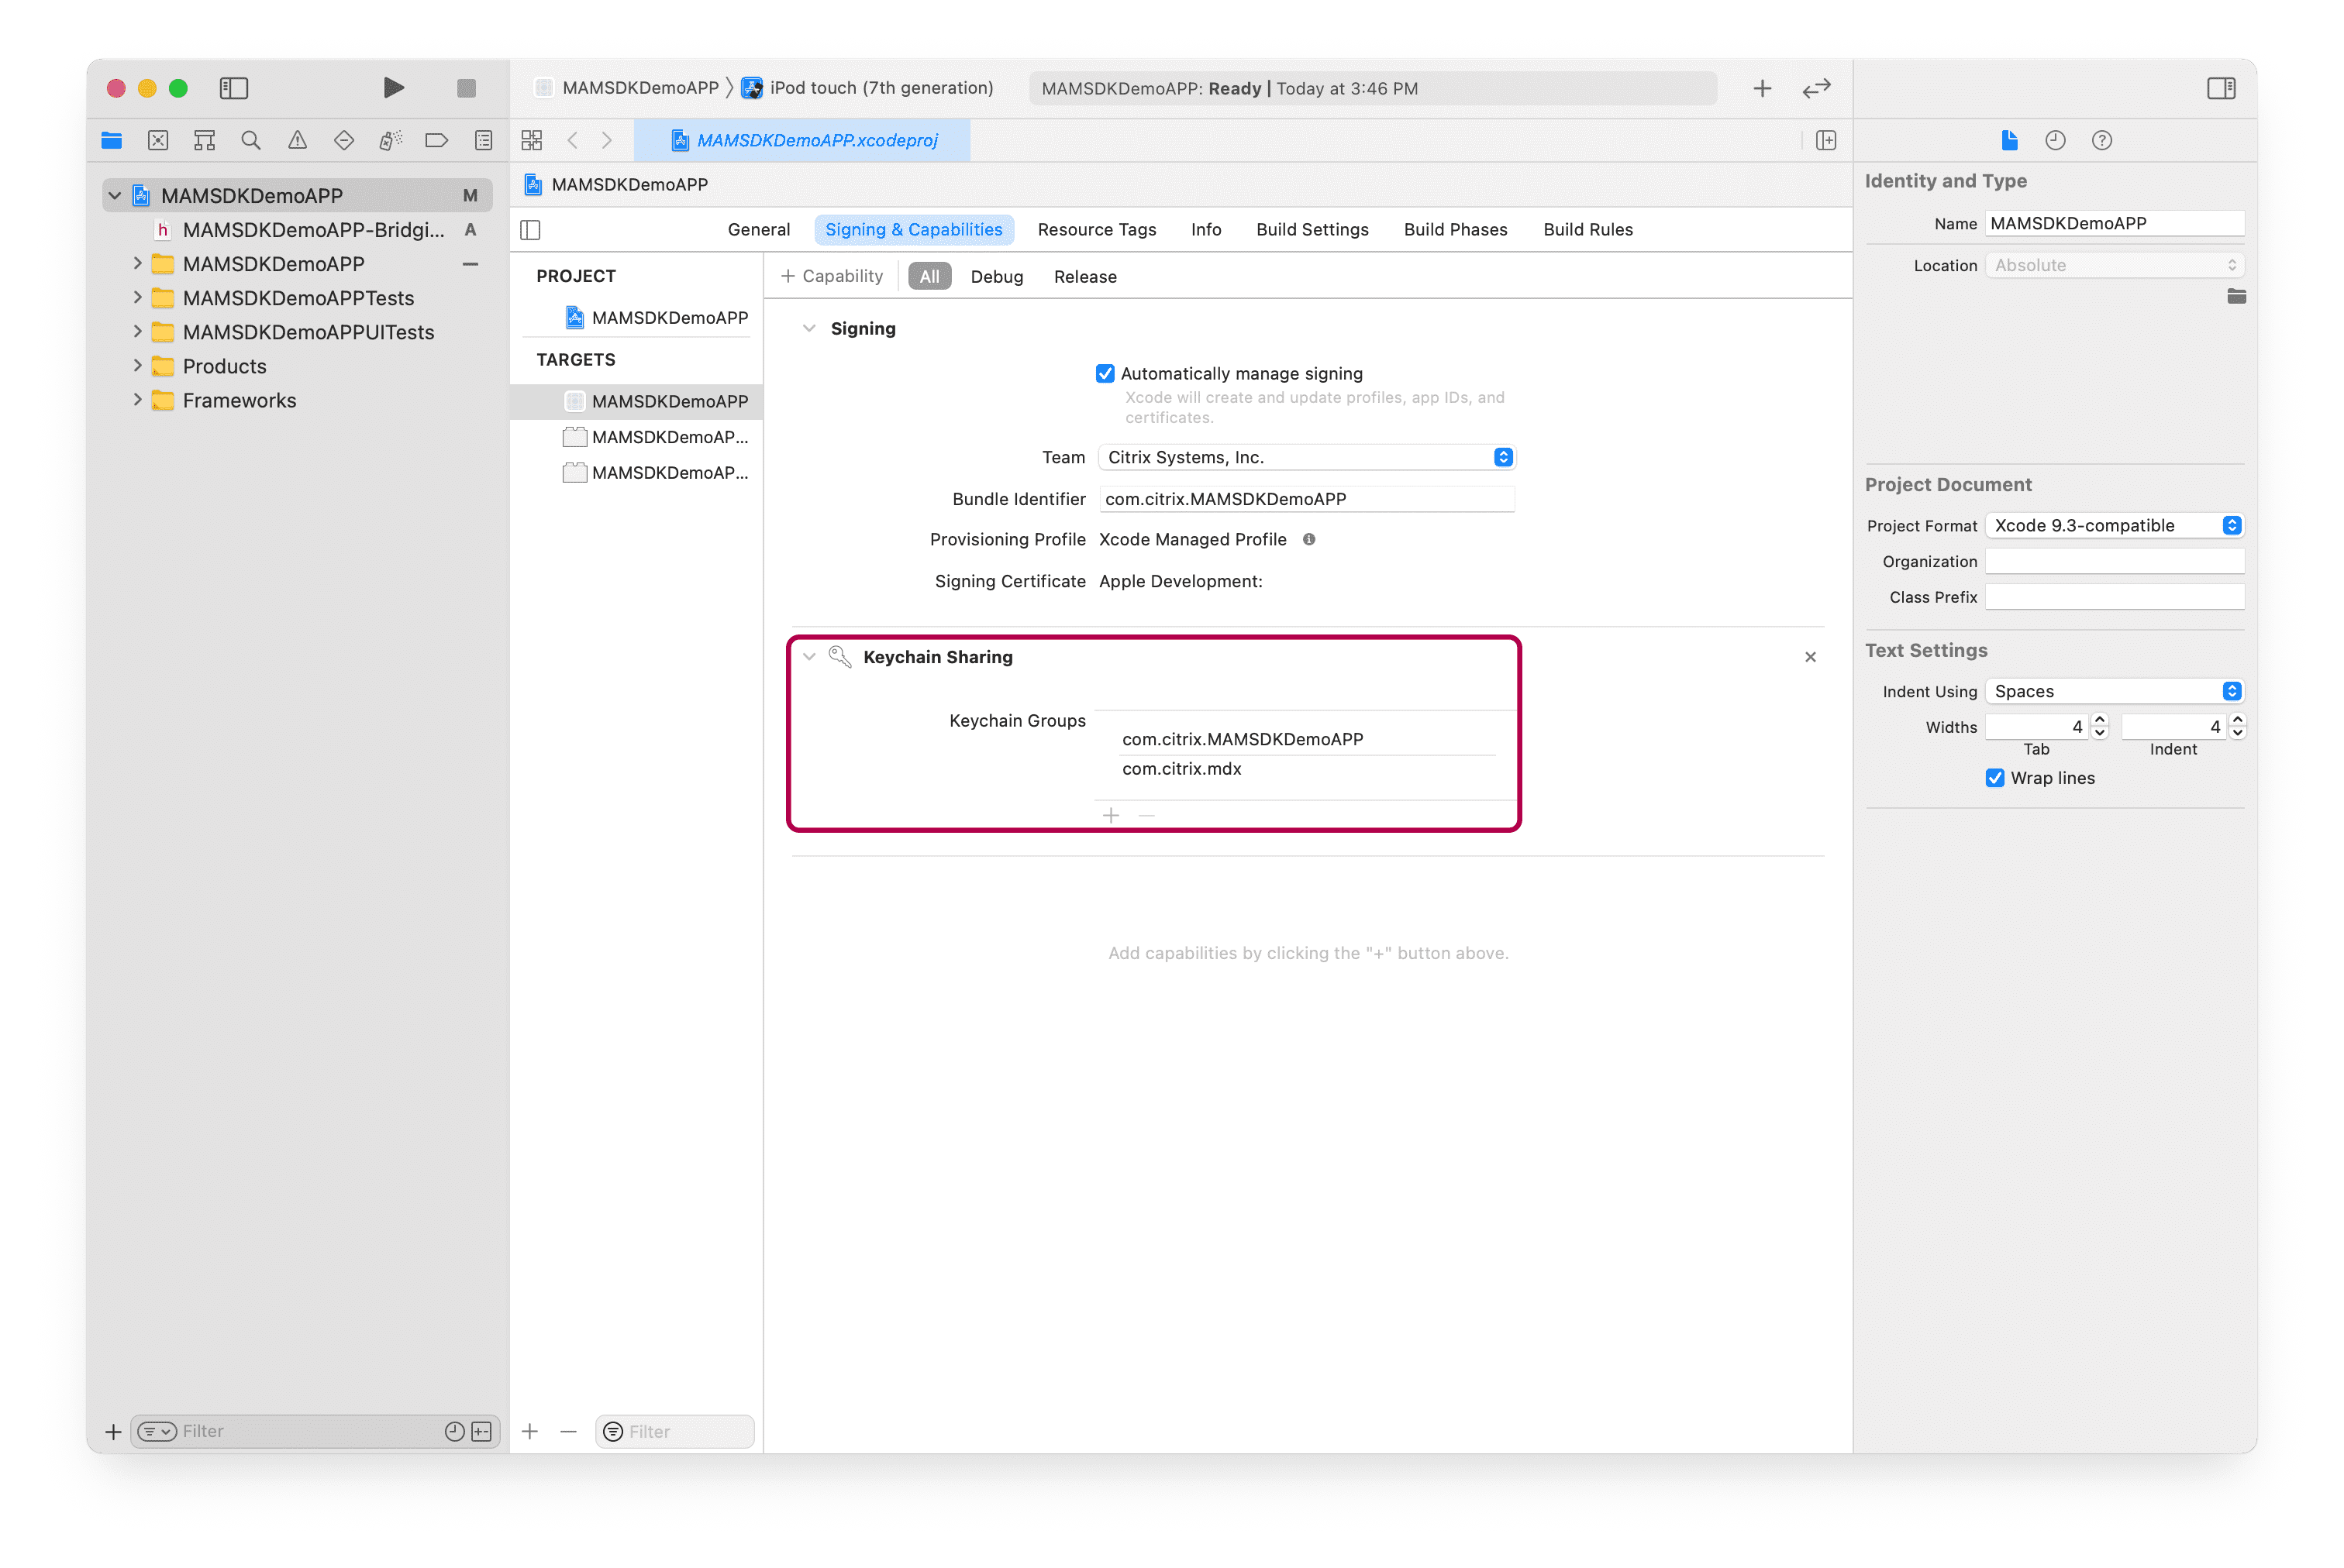Show provisioning profile info icon
Viewport: 2344px width, 1568px height.
(x=1308, y=540)
